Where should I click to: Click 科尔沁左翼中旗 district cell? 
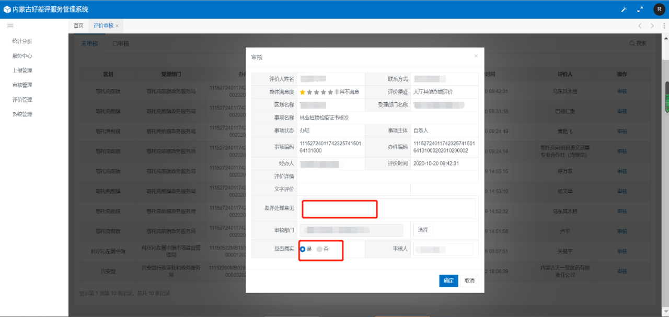point(108,251)
